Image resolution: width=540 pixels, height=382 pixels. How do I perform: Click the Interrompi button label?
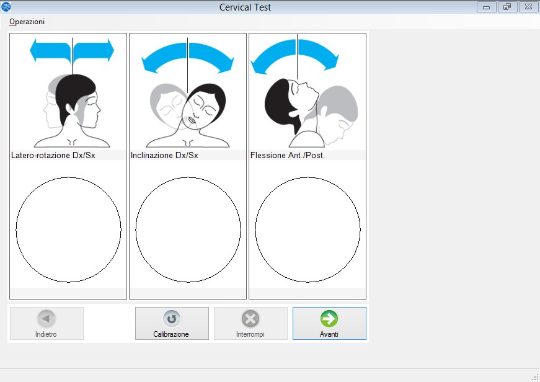click(250, 334)
